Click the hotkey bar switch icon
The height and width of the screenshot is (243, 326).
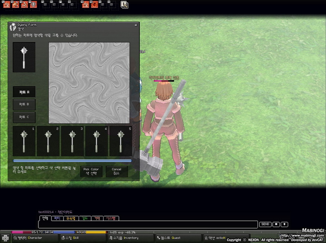tap(124, 5)
